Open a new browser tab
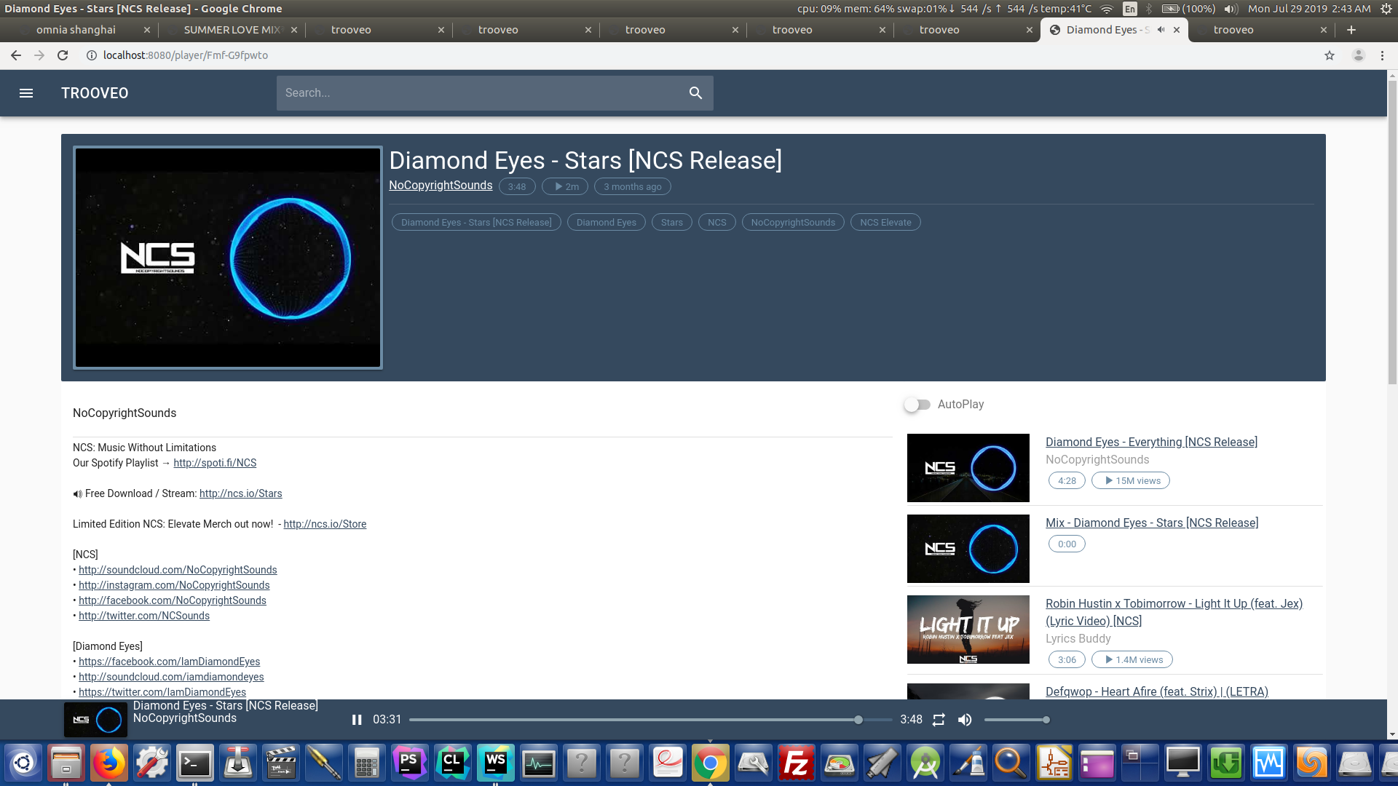Screen dimensions: 1398x786 [1351, 30]
